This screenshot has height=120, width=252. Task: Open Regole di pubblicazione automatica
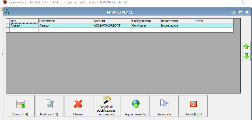click(107, 106)
